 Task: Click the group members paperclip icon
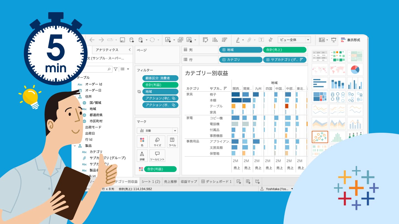(x=249, y=40)
